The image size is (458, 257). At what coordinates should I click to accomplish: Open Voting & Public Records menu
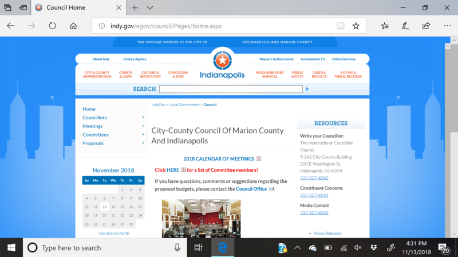pyautogui.click(x=348, y=75)
